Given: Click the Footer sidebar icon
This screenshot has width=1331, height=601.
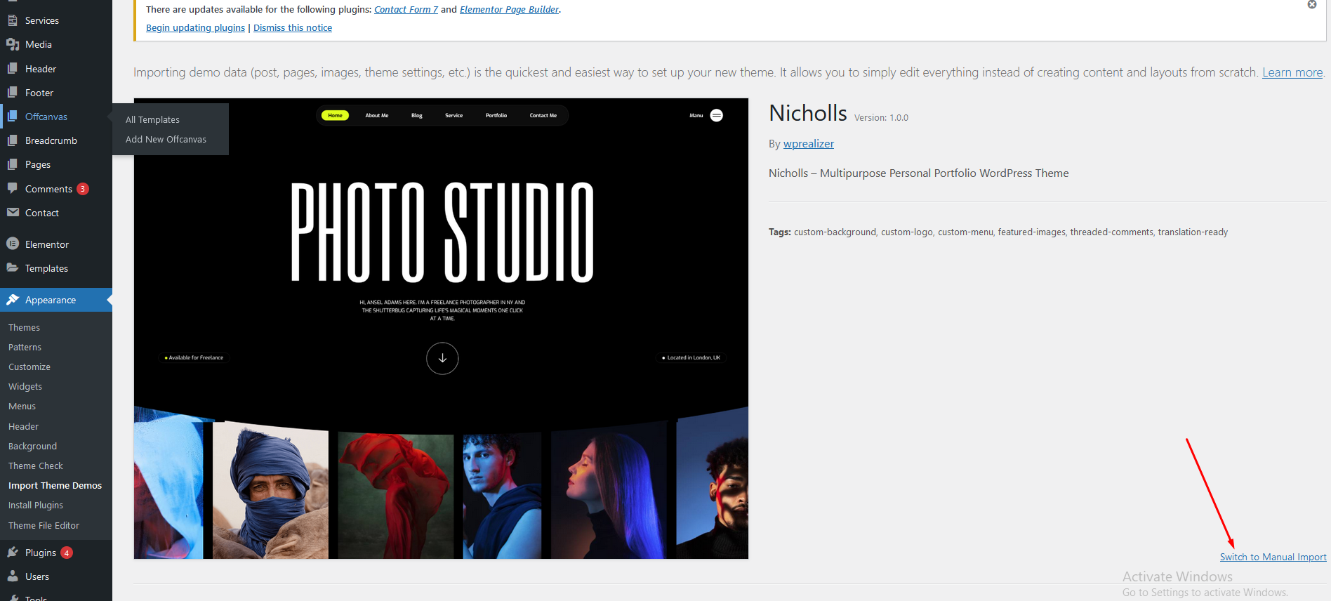Looking at the screenshot, I should coord(13,93).
